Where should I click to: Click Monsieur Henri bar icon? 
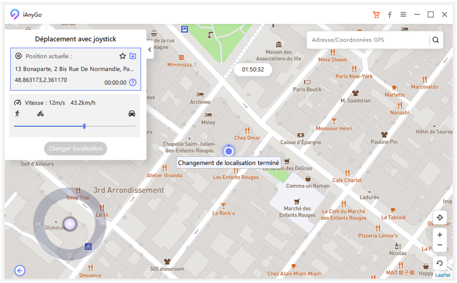(x=334, y=121)
